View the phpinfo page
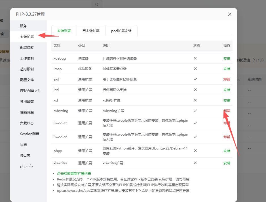Screen dimensions: 266x202 pos(26,166)
